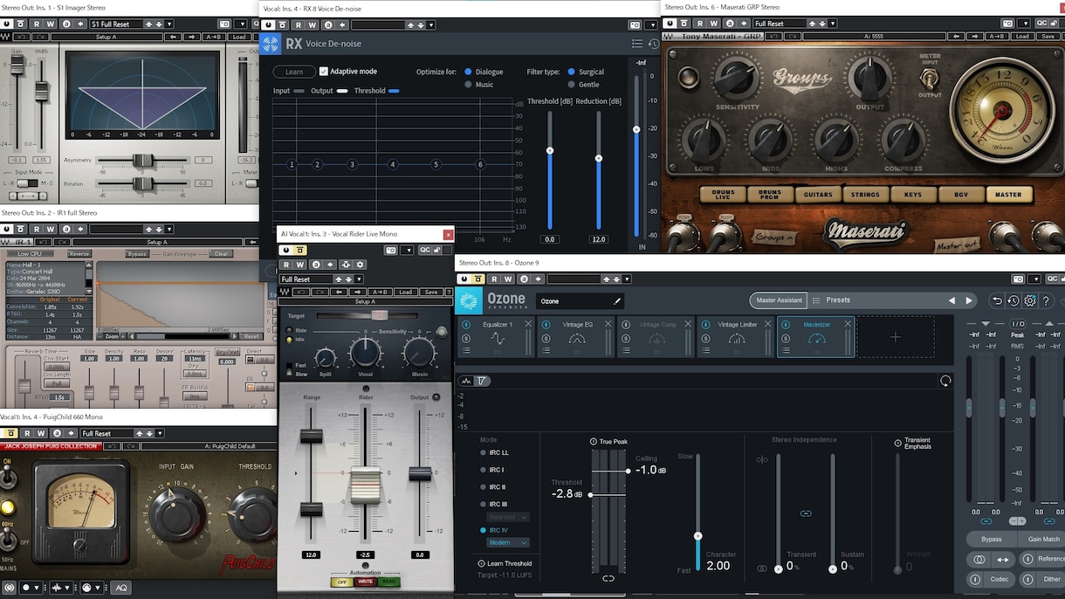Click the Ozone undo arrow icon
Viewport: 1065px width, 599px height.
997,300
